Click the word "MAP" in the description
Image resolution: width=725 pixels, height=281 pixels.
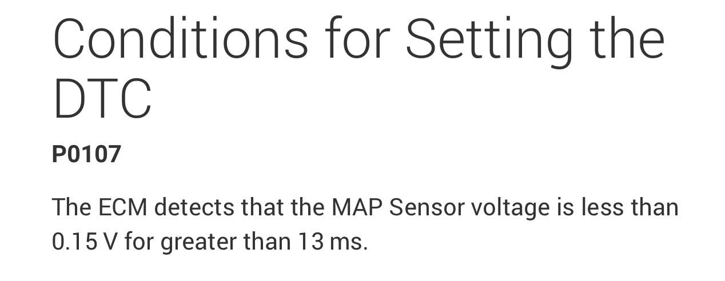(357, 207)
